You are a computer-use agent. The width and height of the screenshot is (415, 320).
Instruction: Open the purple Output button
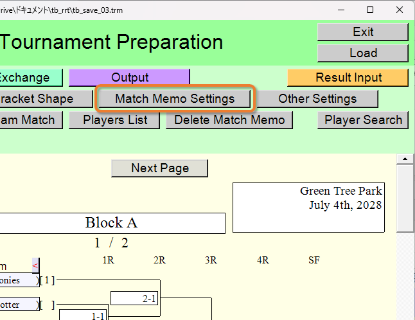[x=129, y=78]
